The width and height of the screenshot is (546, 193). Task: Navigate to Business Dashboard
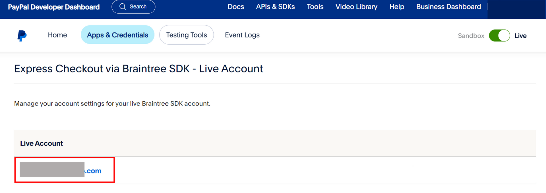[x=448, y=7]
